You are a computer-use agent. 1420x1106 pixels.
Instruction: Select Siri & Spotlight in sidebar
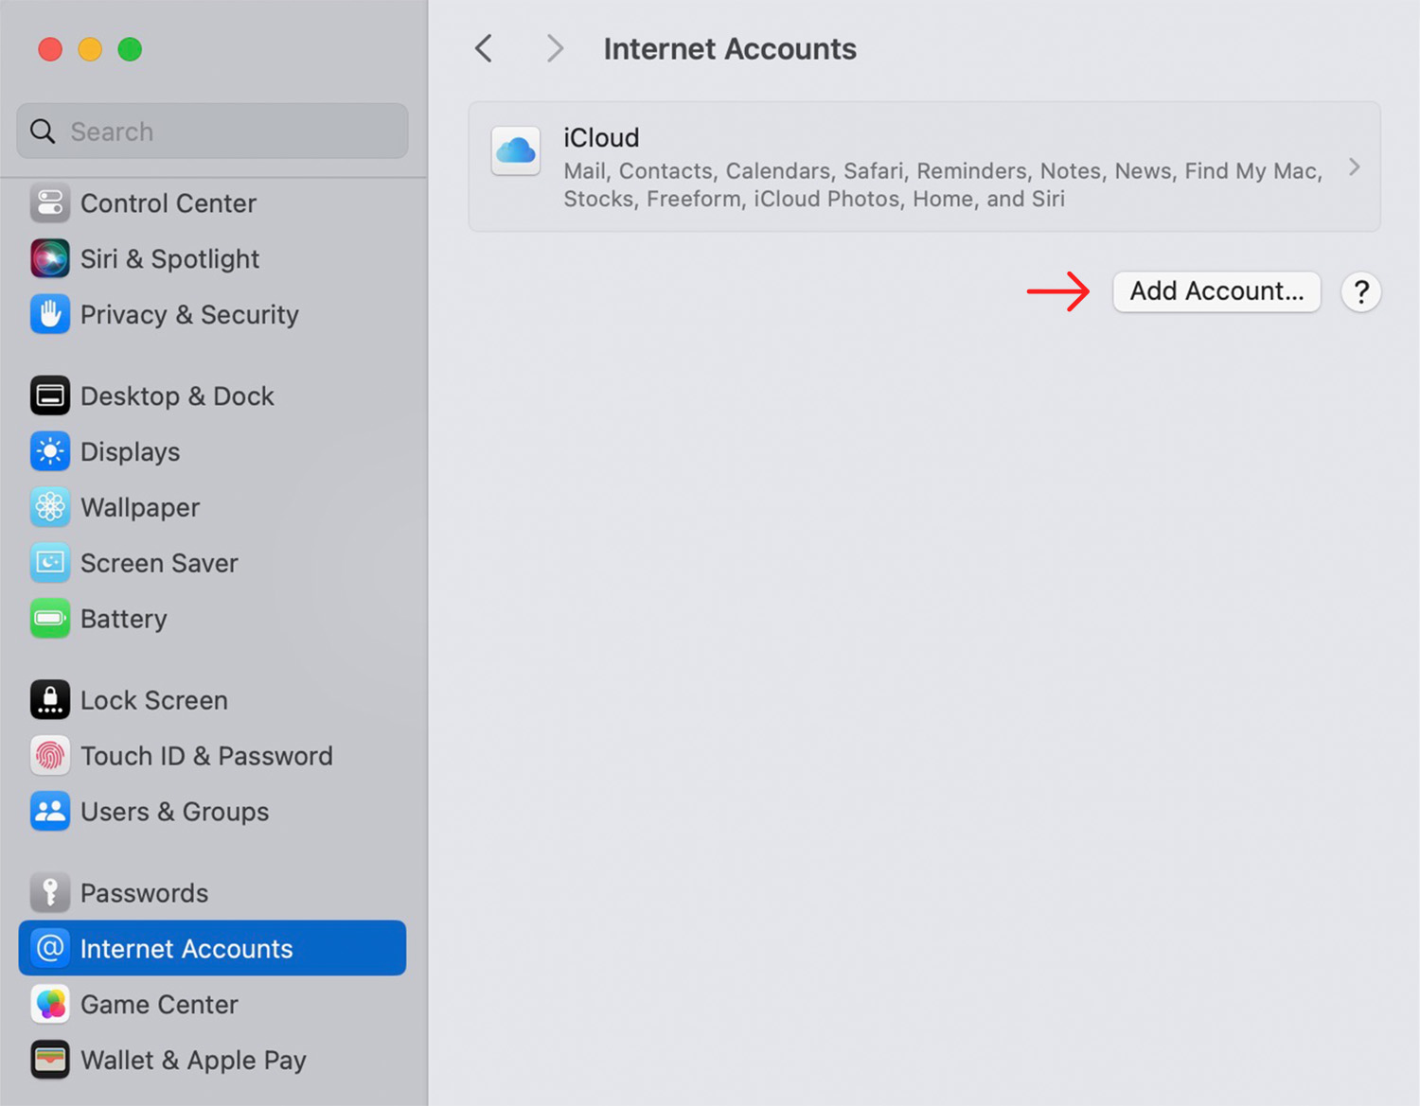[x=169, y=258]
